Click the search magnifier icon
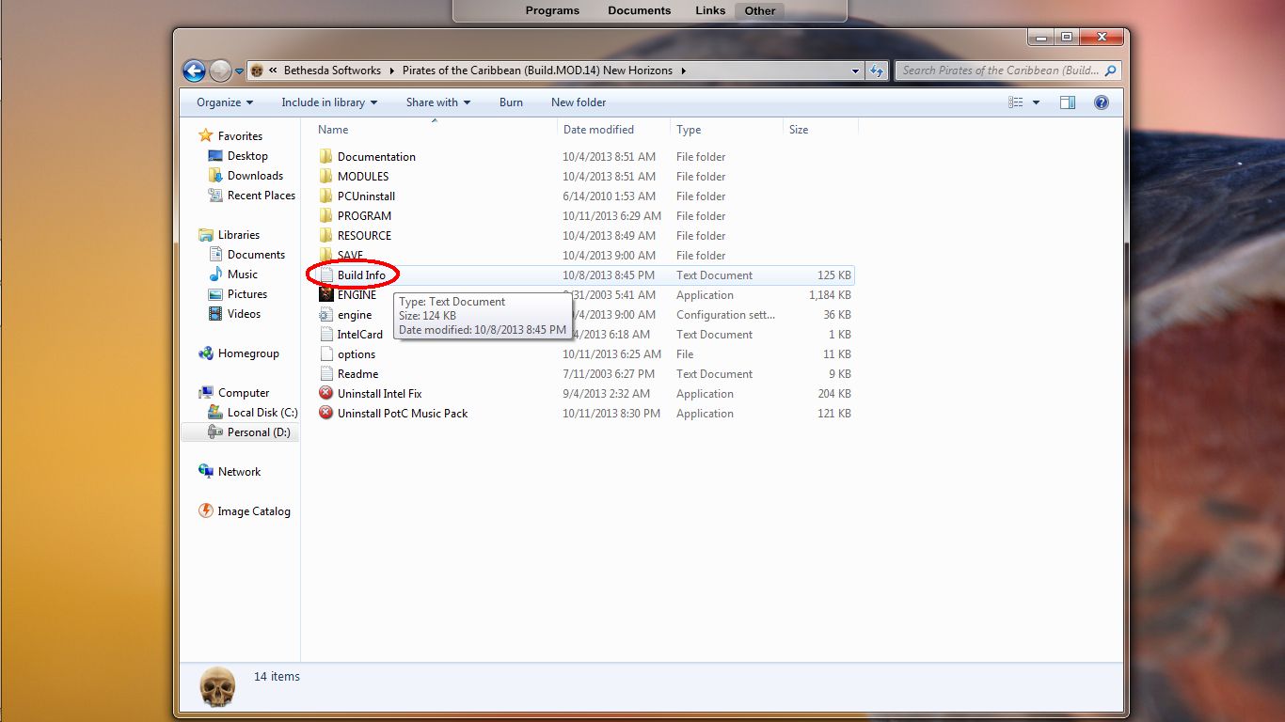Viewport: 1285px width, 722px height. 1111,71
